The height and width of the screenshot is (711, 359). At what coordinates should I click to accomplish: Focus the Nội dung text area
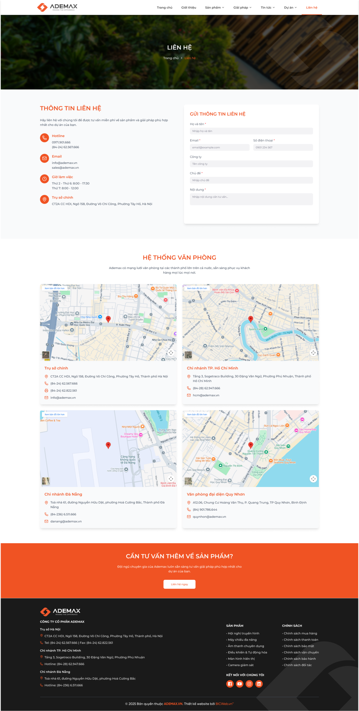[x=251, y=199]
